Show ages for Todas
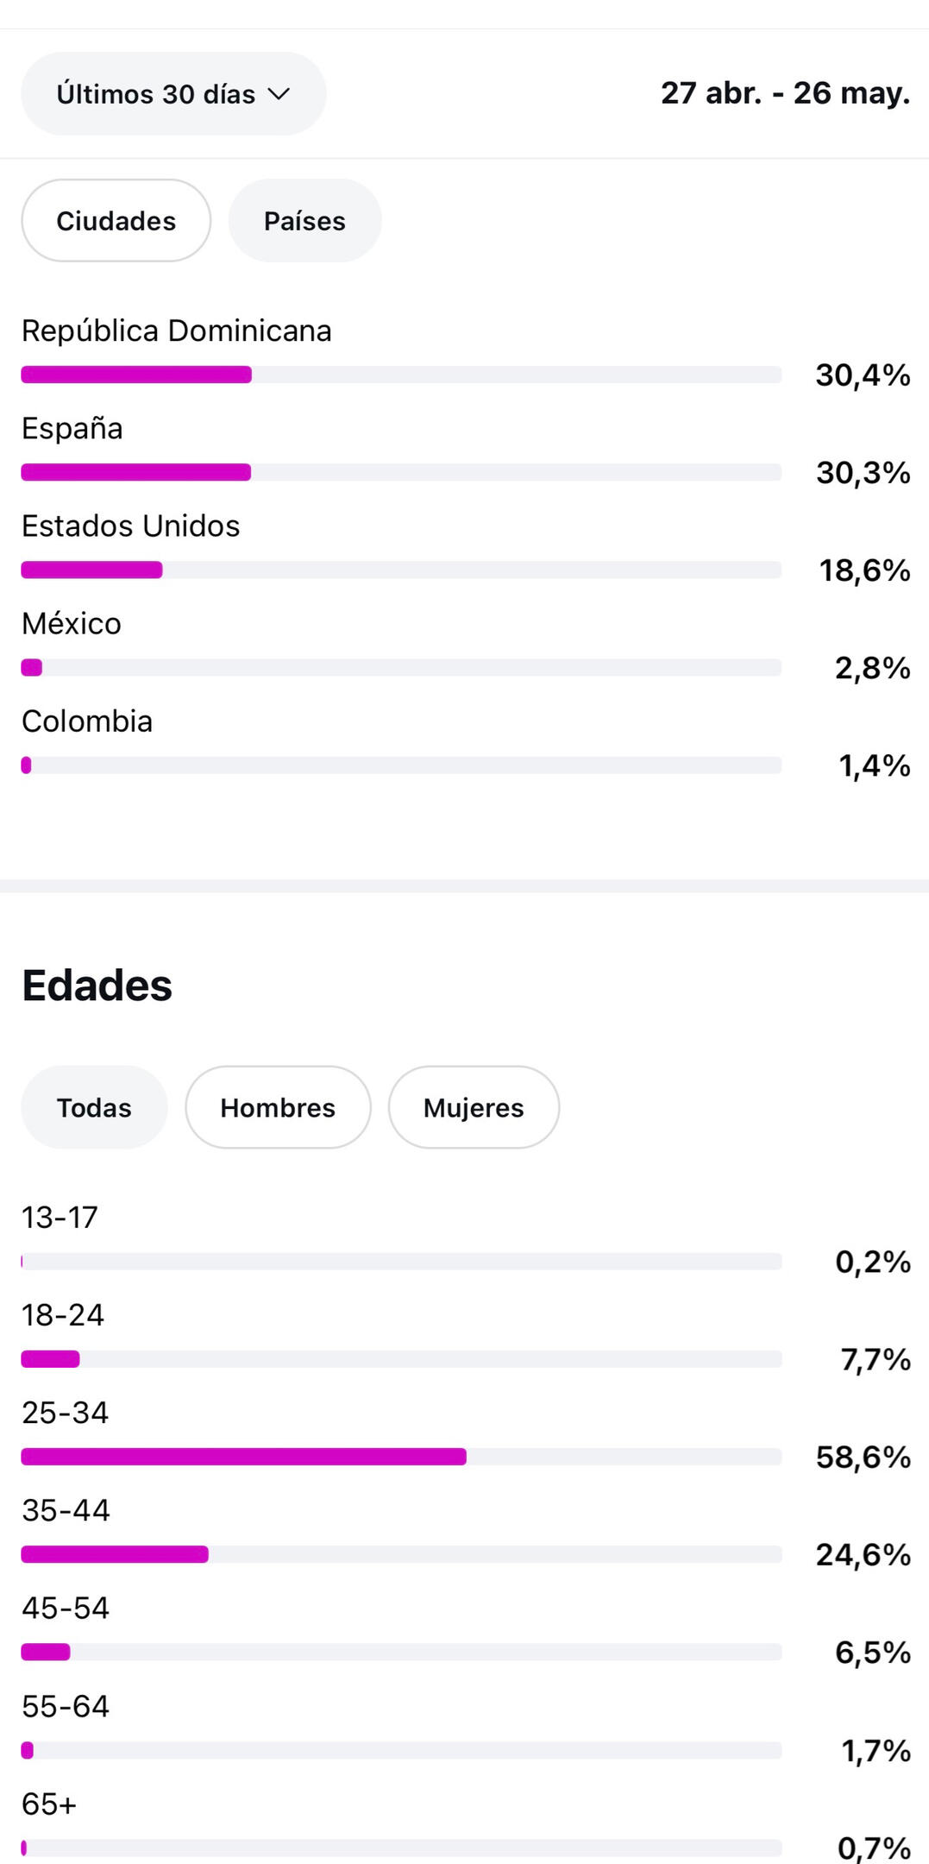This screenshot has height=1864, width=929. [x=94, y=1107]
